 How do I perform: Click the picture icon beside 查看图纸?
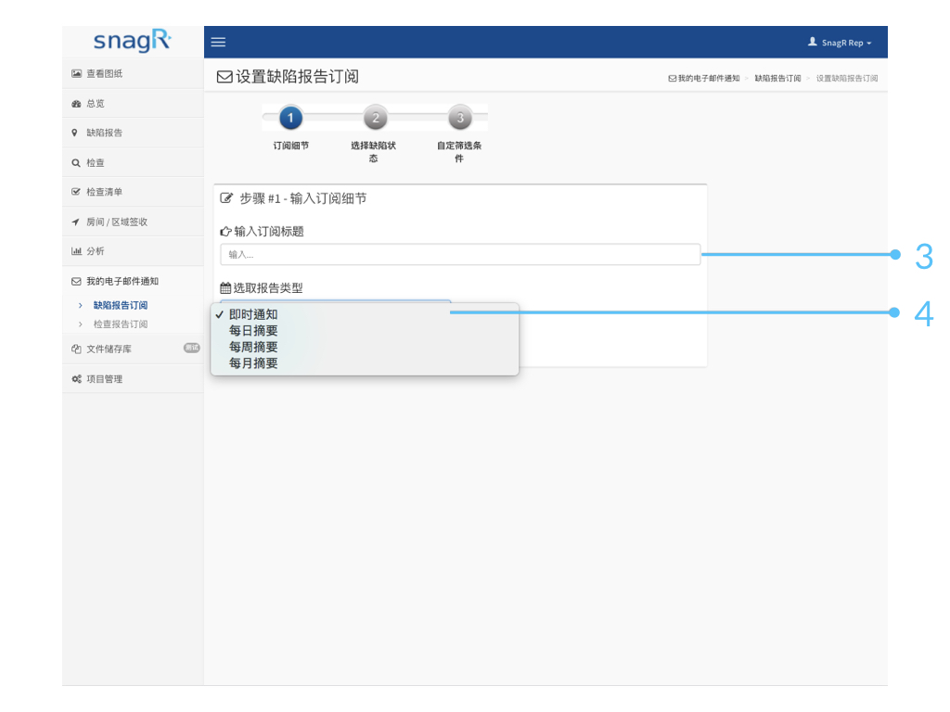pyautogui.click(x=76, y=73)
